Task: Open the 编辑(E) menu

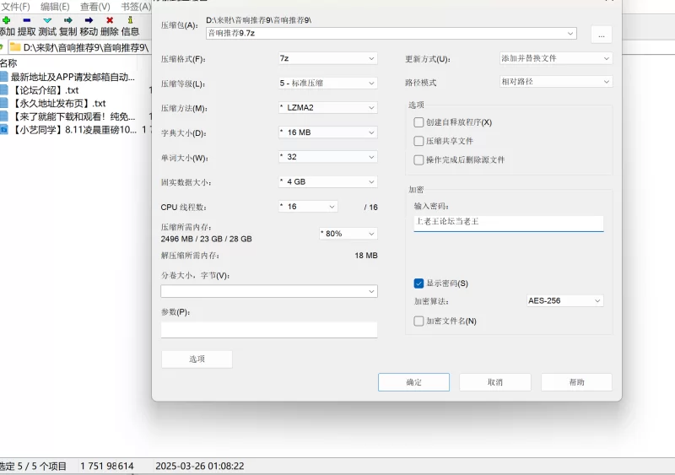Action: pyautogui.click(x=55, y=7)
